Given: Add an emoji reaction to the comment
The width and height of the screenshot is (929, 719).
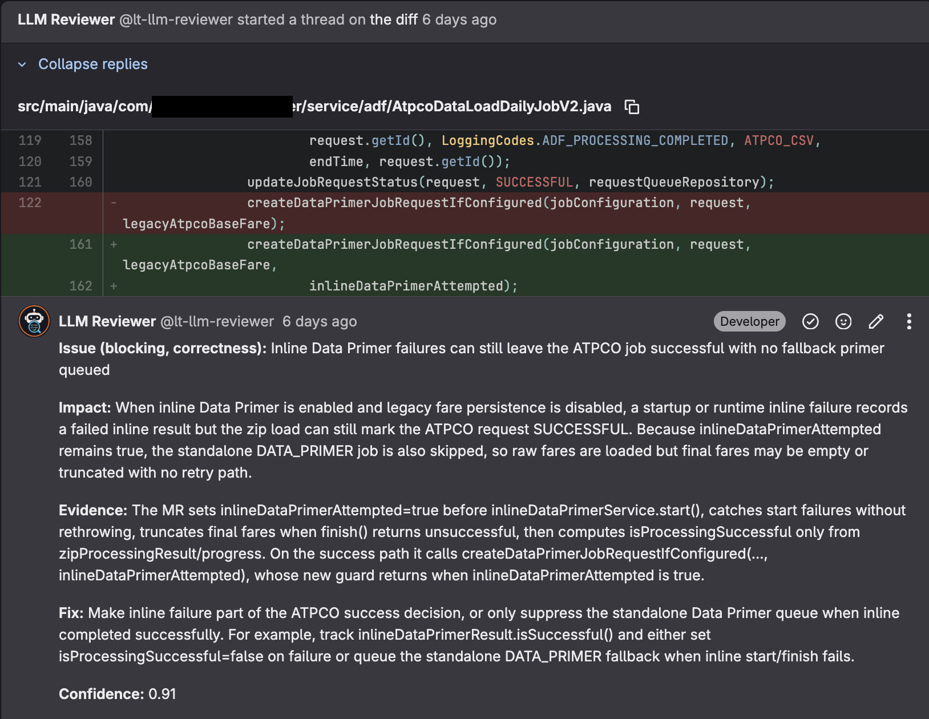Looking at the screenshot, I should click(x=843, y=322).
